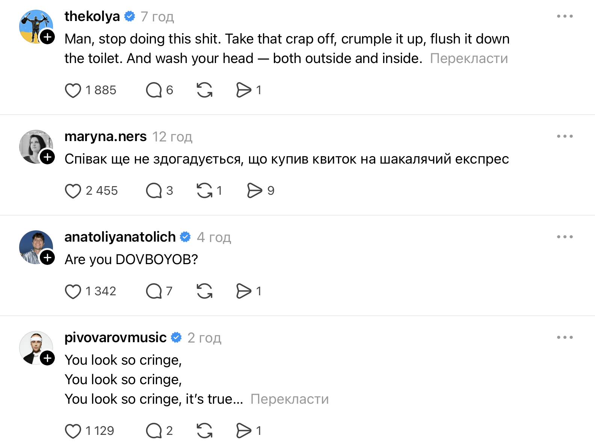Open more options for maryna.ners' comment

click(x=565, y=136)
